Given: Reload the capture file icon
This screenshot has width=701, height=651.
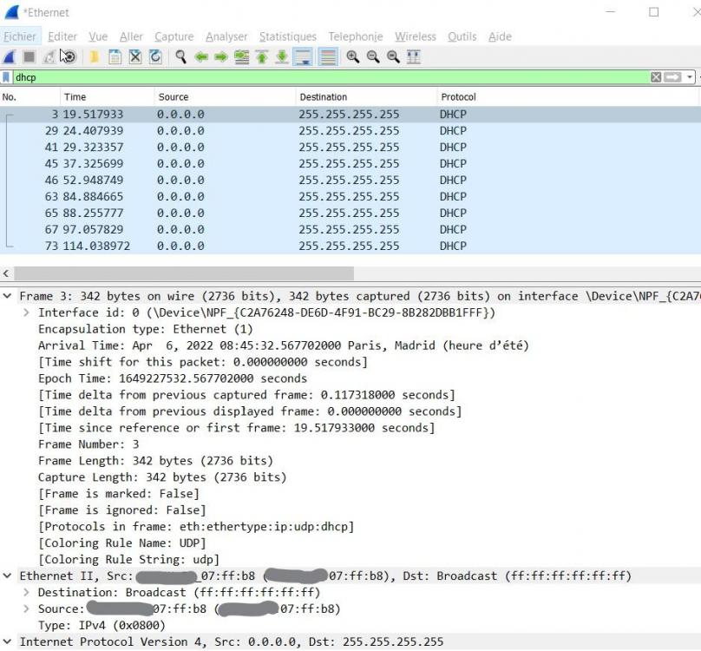Looking at the screenshot, I should coord(155,57).
